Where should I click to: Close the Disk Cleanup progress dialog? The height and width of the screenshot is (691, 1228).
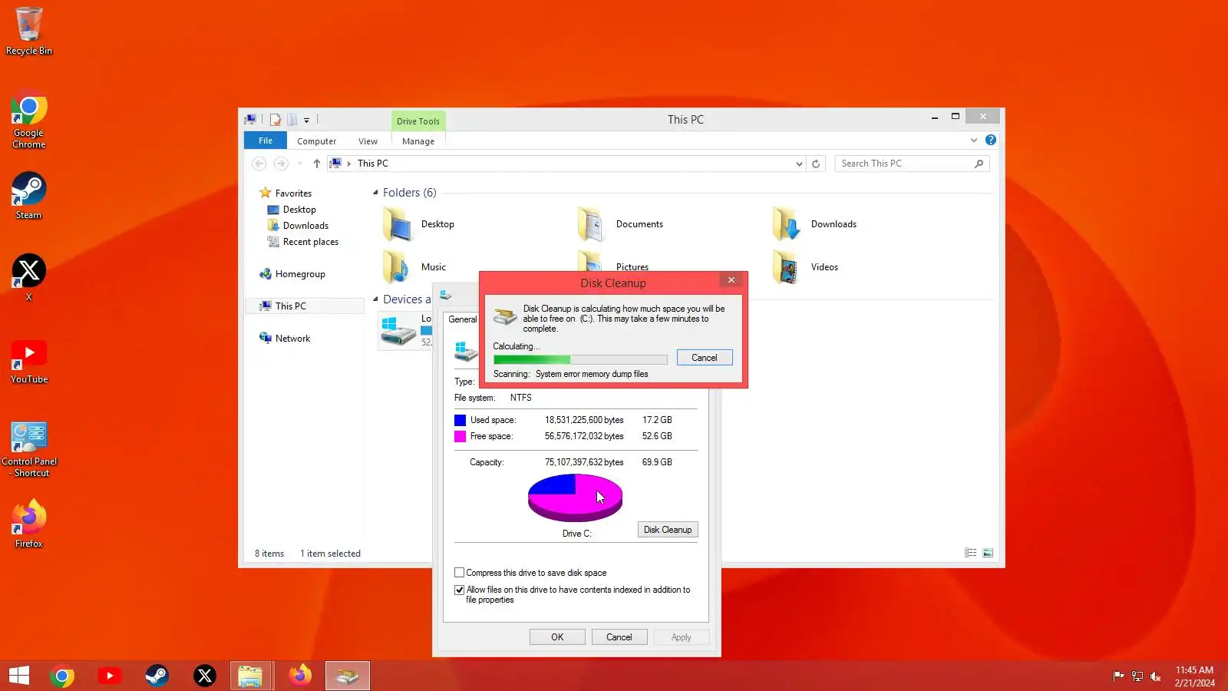731,280
